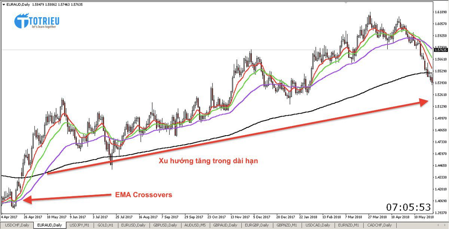
Task: Click the dropdown triangle beside EURAUD,Daily title
Action: (4, 4)
